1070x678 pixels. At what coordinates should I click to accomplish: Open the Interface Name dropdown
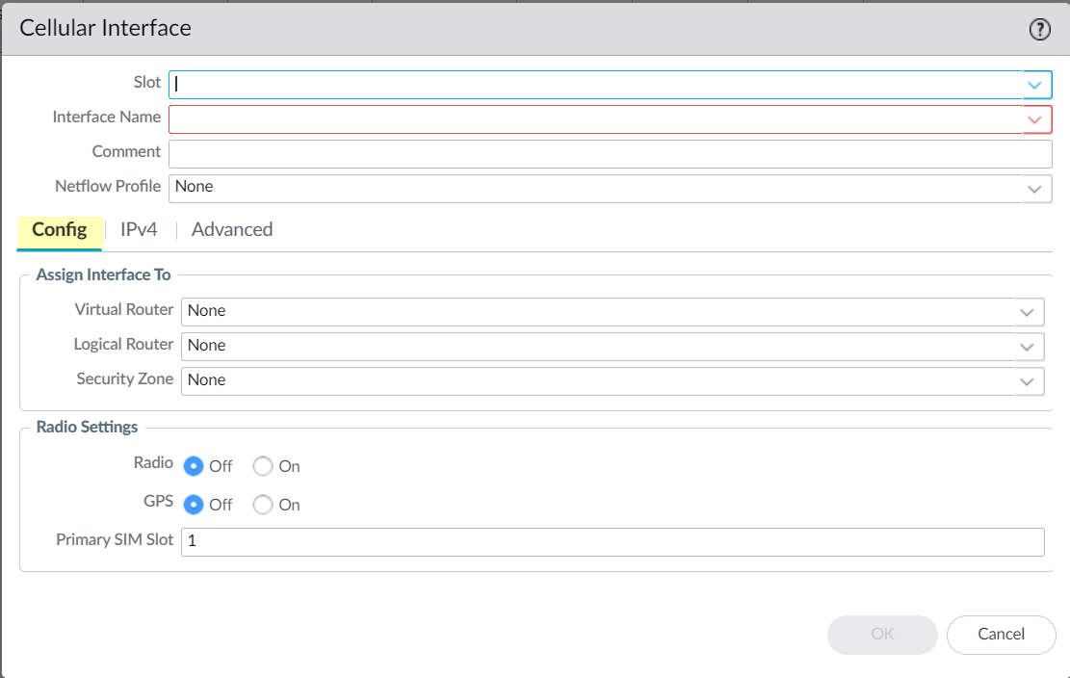point(1034,119)
